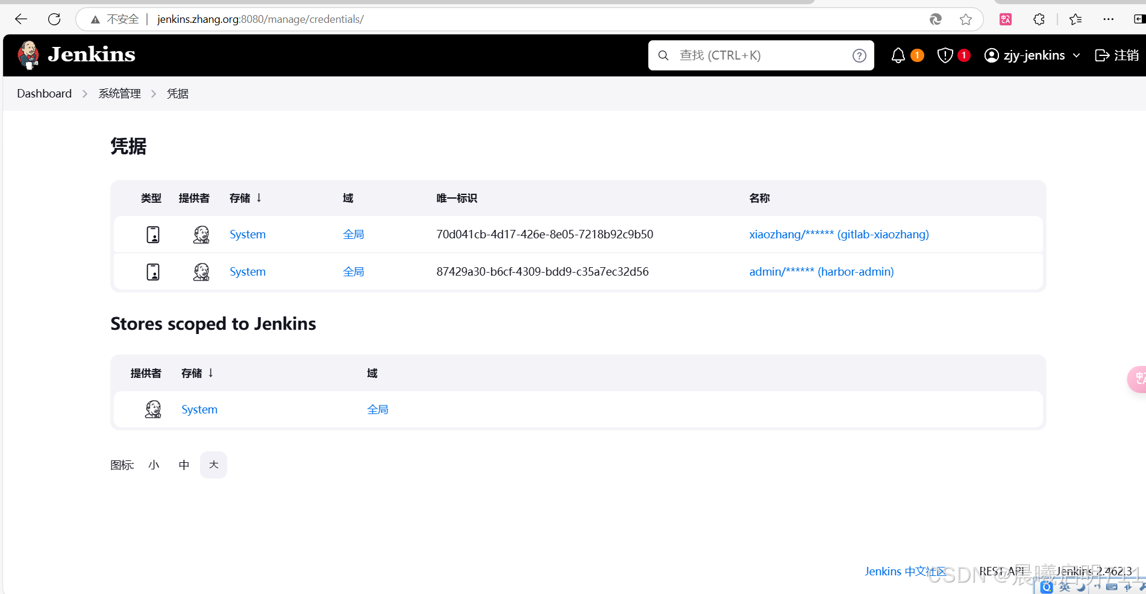Image resolution: width=1146 pixels, height=594 pixels.
Task: Open System store in gitlab-xiaozhang row
Action: tap(248, 235)
